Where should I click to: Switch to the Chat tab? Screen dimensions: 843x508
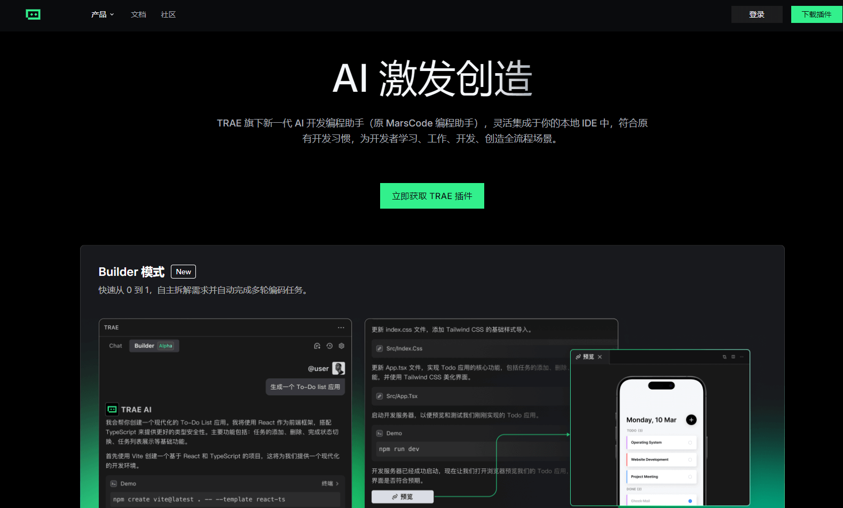[115, 346]
